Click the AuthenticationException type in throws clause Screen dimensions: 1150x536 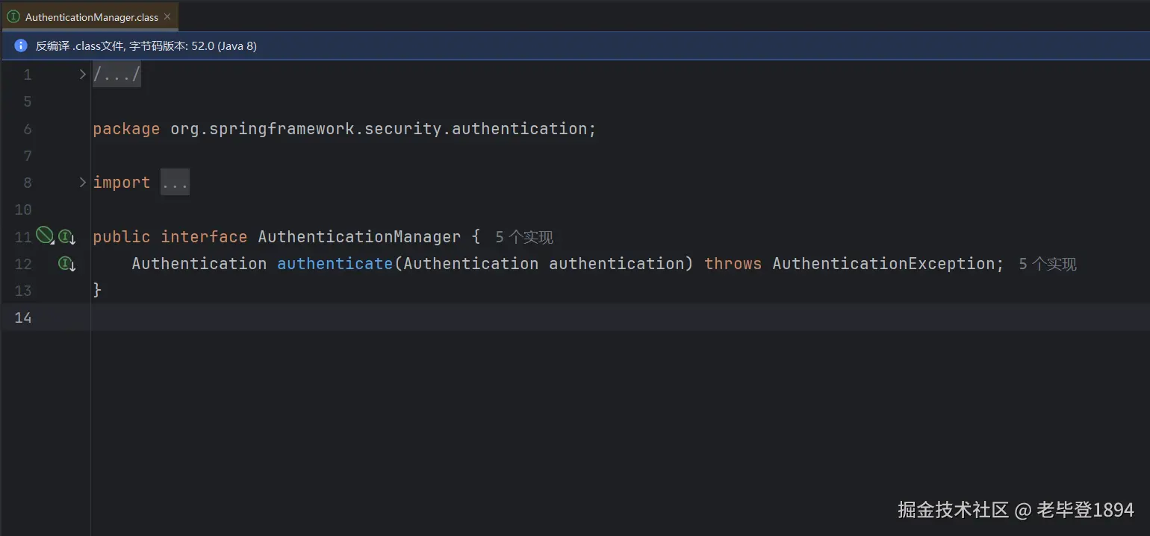pyautogui.click(x=883, y=264)
